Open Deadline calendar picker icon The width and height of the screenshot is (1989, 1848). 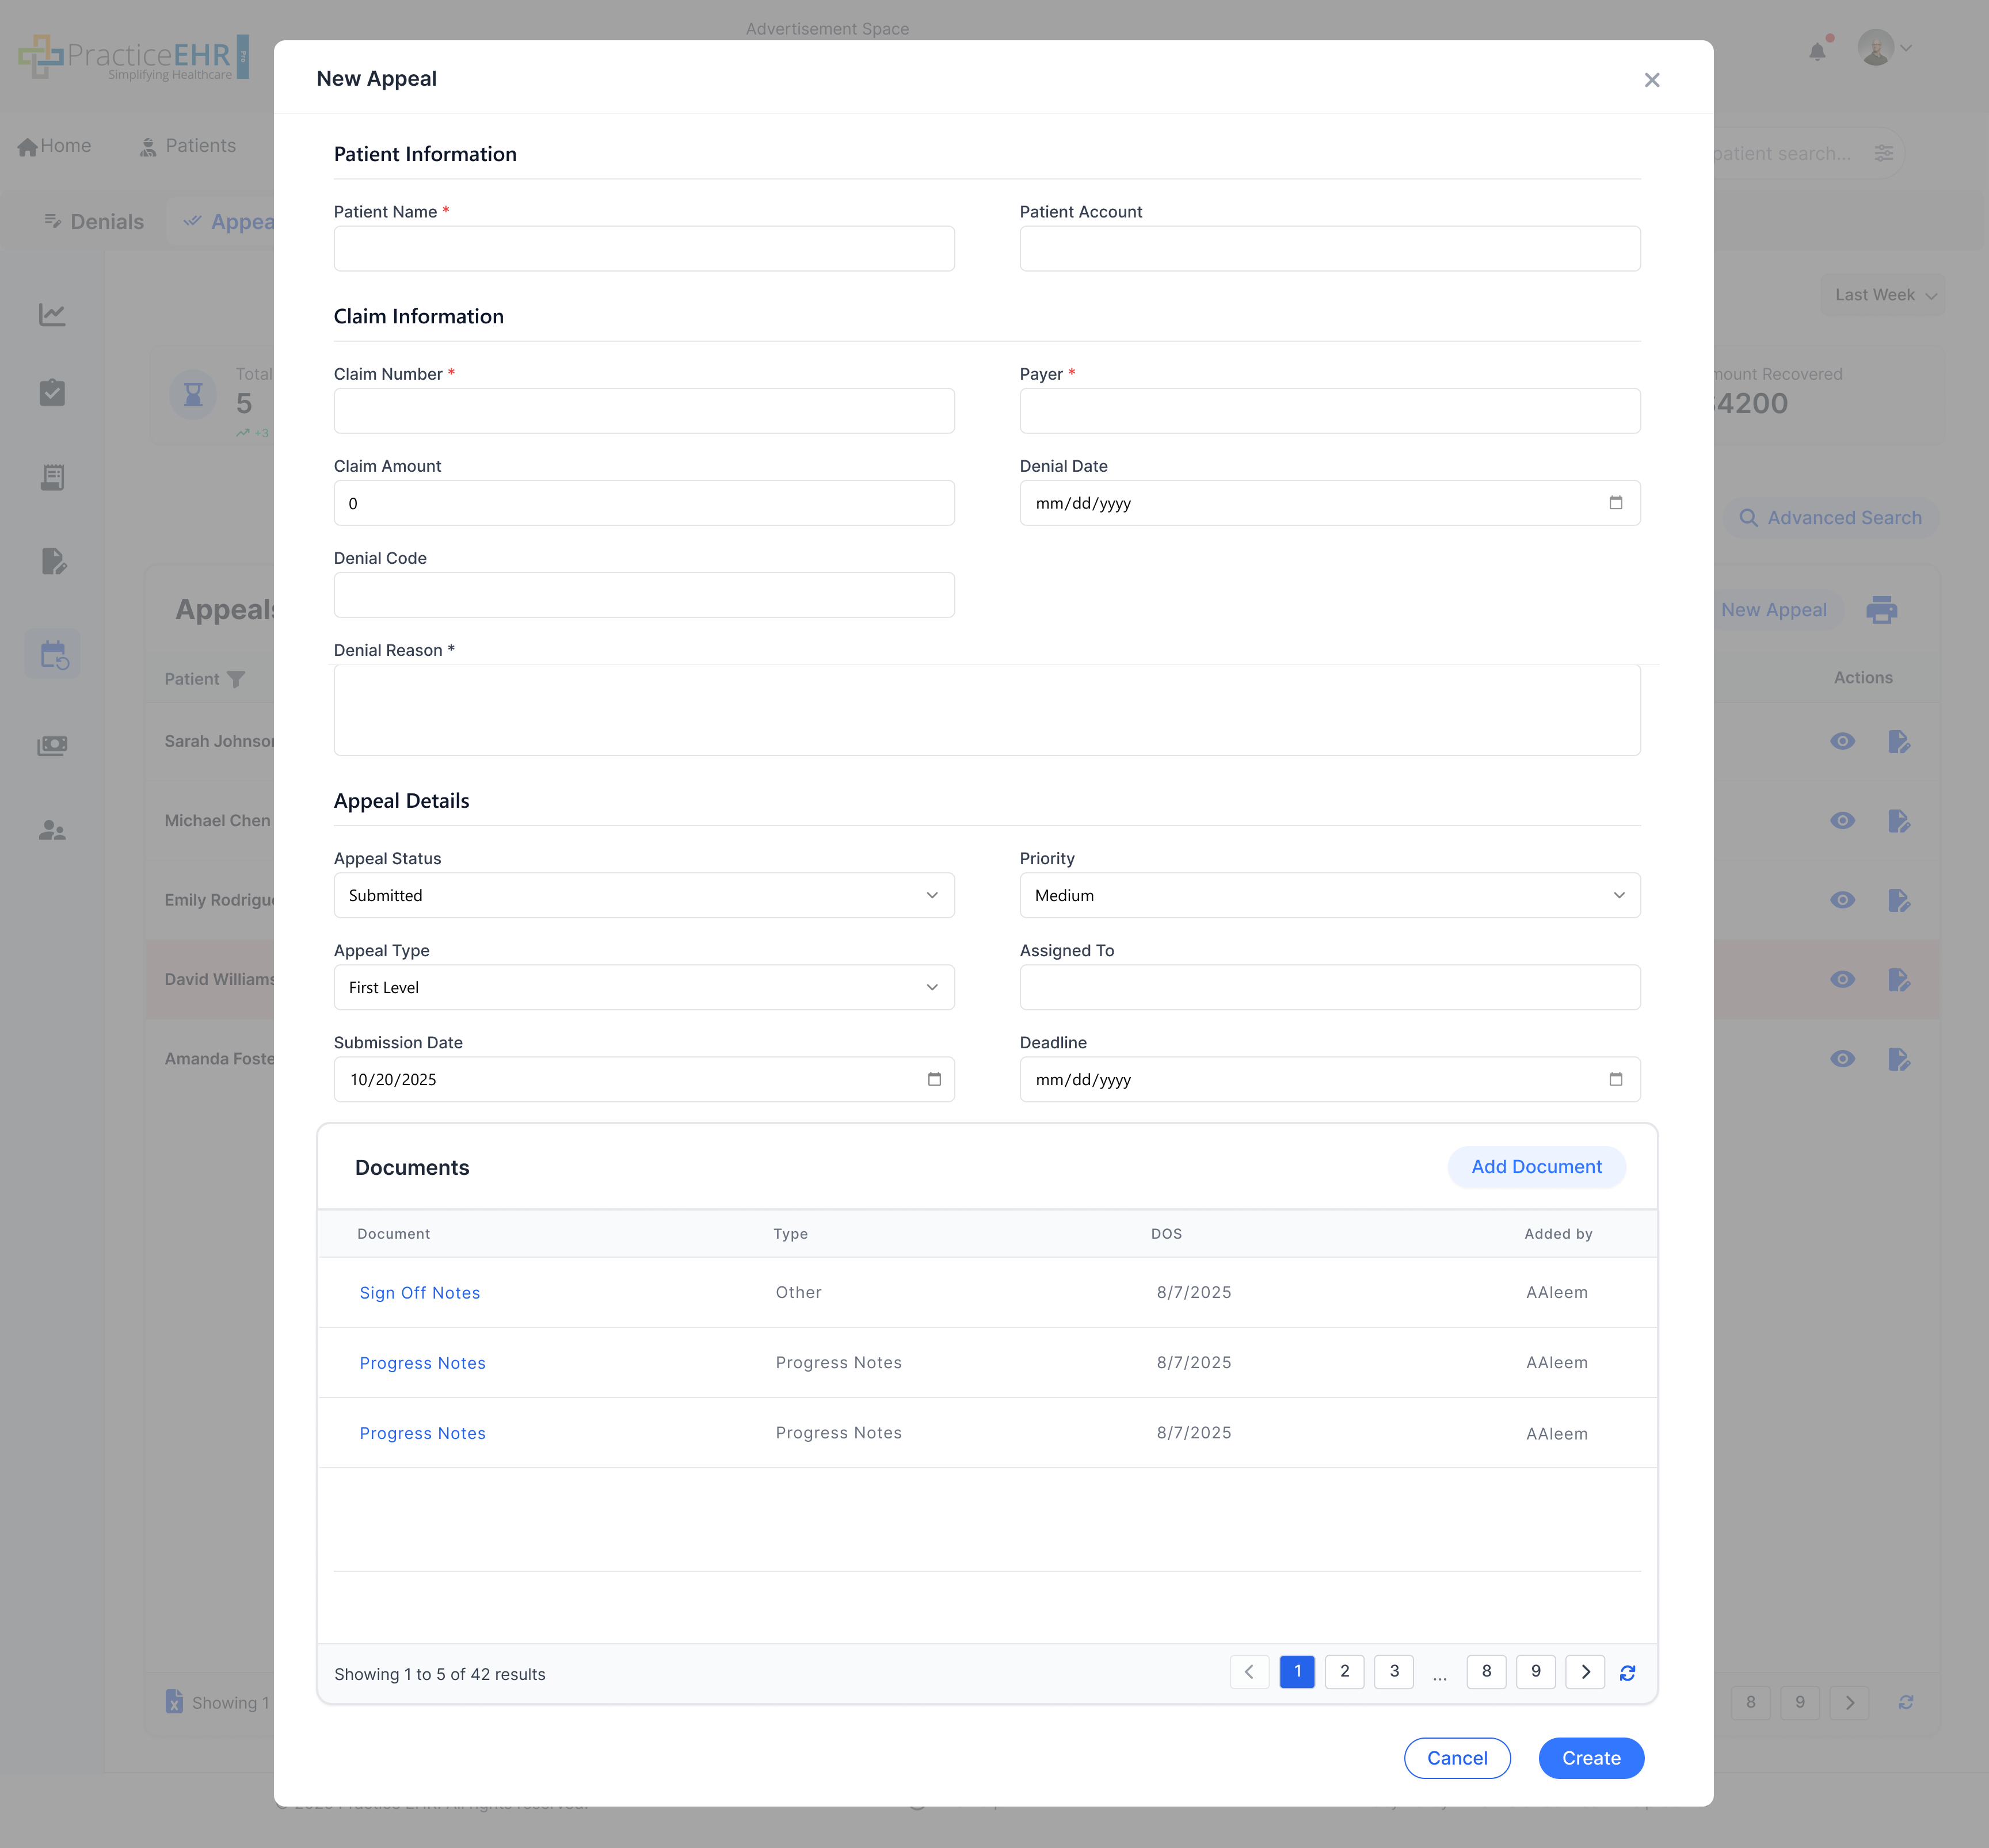1615,1079
